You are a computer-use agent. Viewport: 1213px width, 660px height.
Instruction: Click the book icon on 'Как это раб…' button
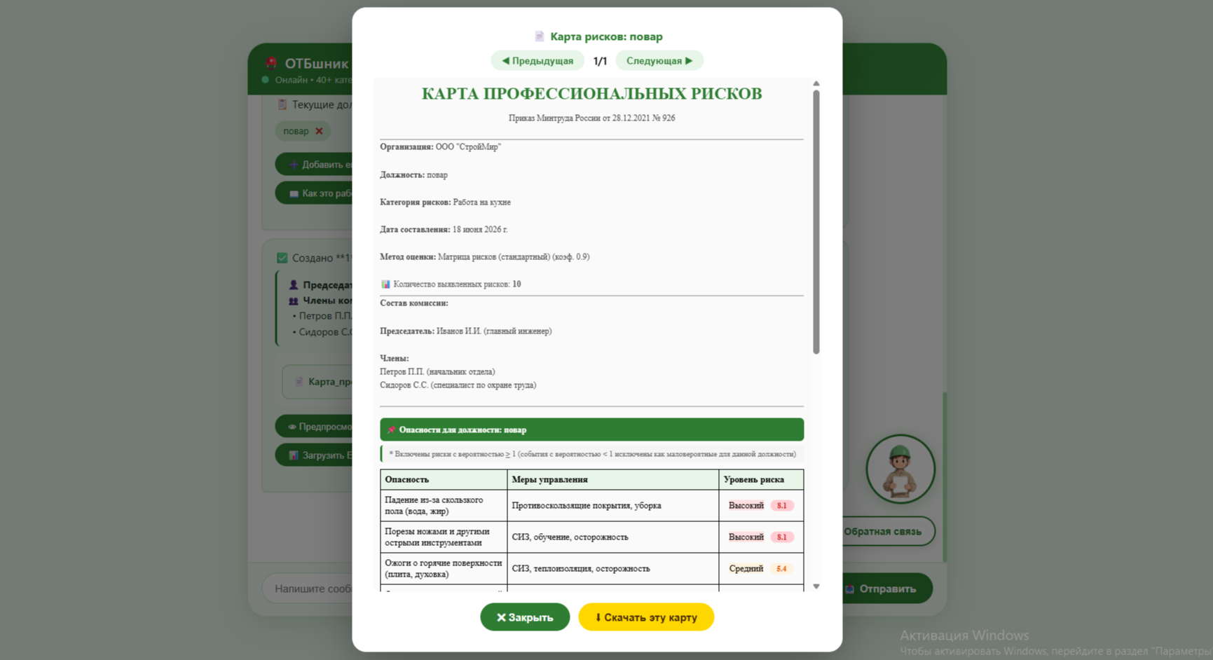(294, 193)
